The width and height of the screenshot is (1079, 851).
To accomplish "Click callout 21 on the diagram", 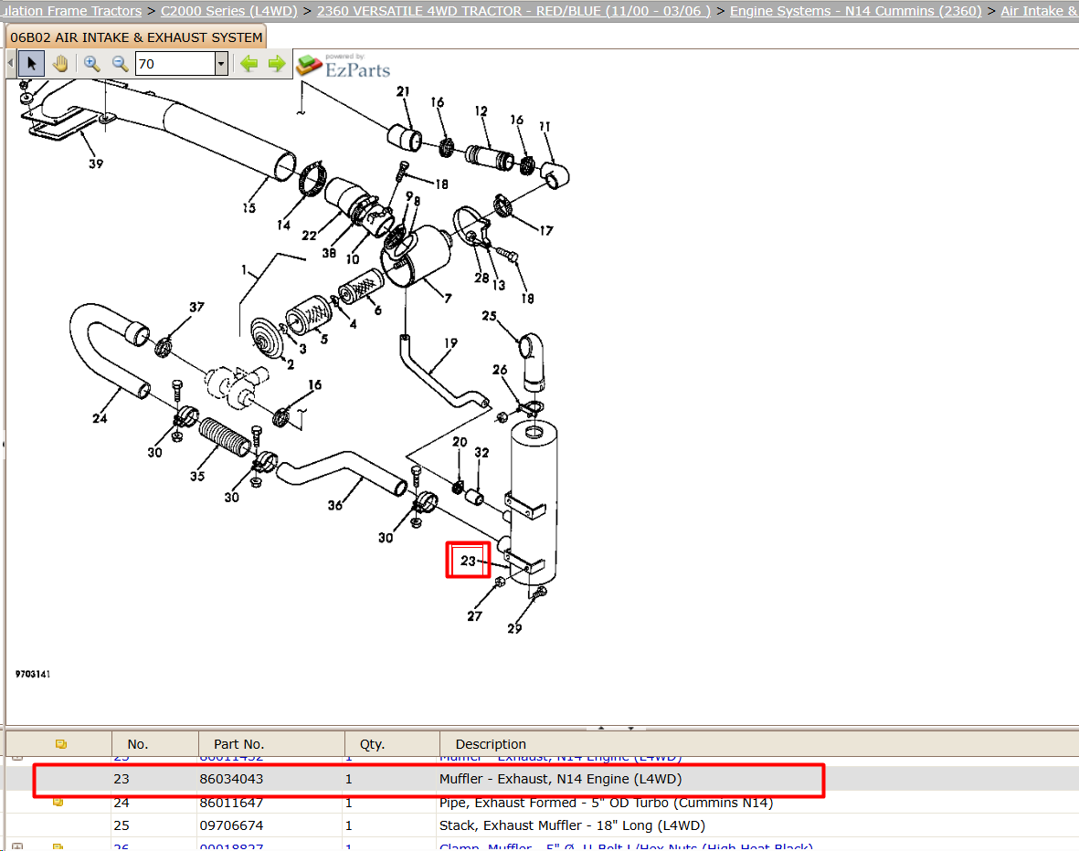I will tap(403, 90).
